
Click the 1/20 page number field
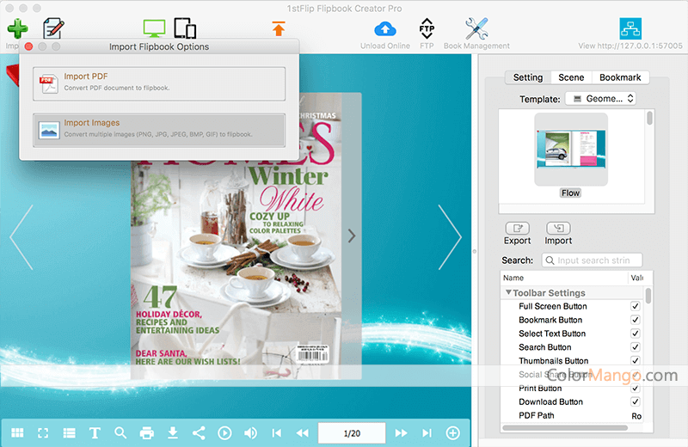coord(352,433)
